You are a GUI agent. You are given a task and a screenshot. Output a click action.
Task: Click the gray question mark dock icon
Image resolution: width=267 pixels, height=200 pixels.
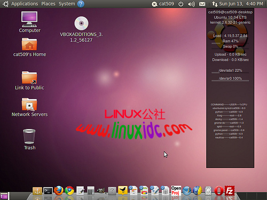click(112, 191)
